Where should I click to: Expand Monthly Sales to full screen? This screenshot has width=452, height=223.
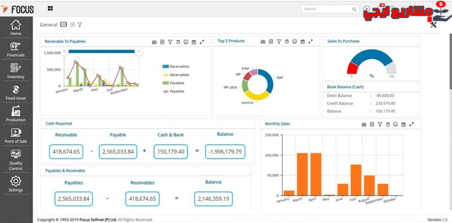pos(412,125)
